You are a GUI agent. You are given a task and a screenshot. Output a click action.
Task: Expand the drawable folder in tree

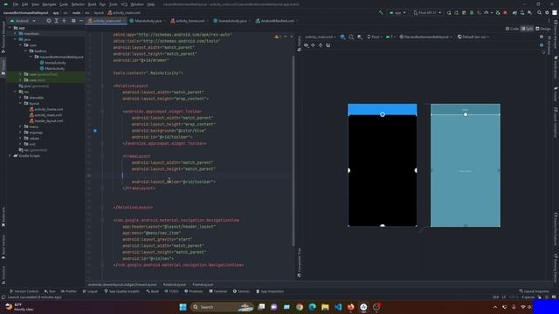tap(21, 98)
